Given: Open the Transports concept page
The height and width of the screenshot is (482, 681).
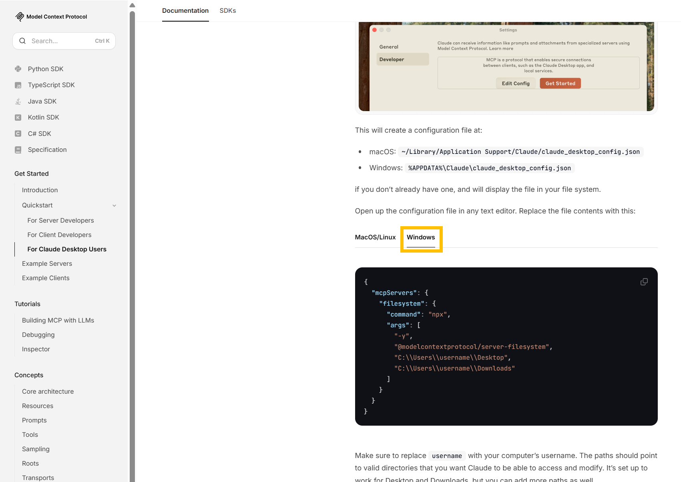Looking at the screenshot, I should pyautogui.click(x=38, y=478).
